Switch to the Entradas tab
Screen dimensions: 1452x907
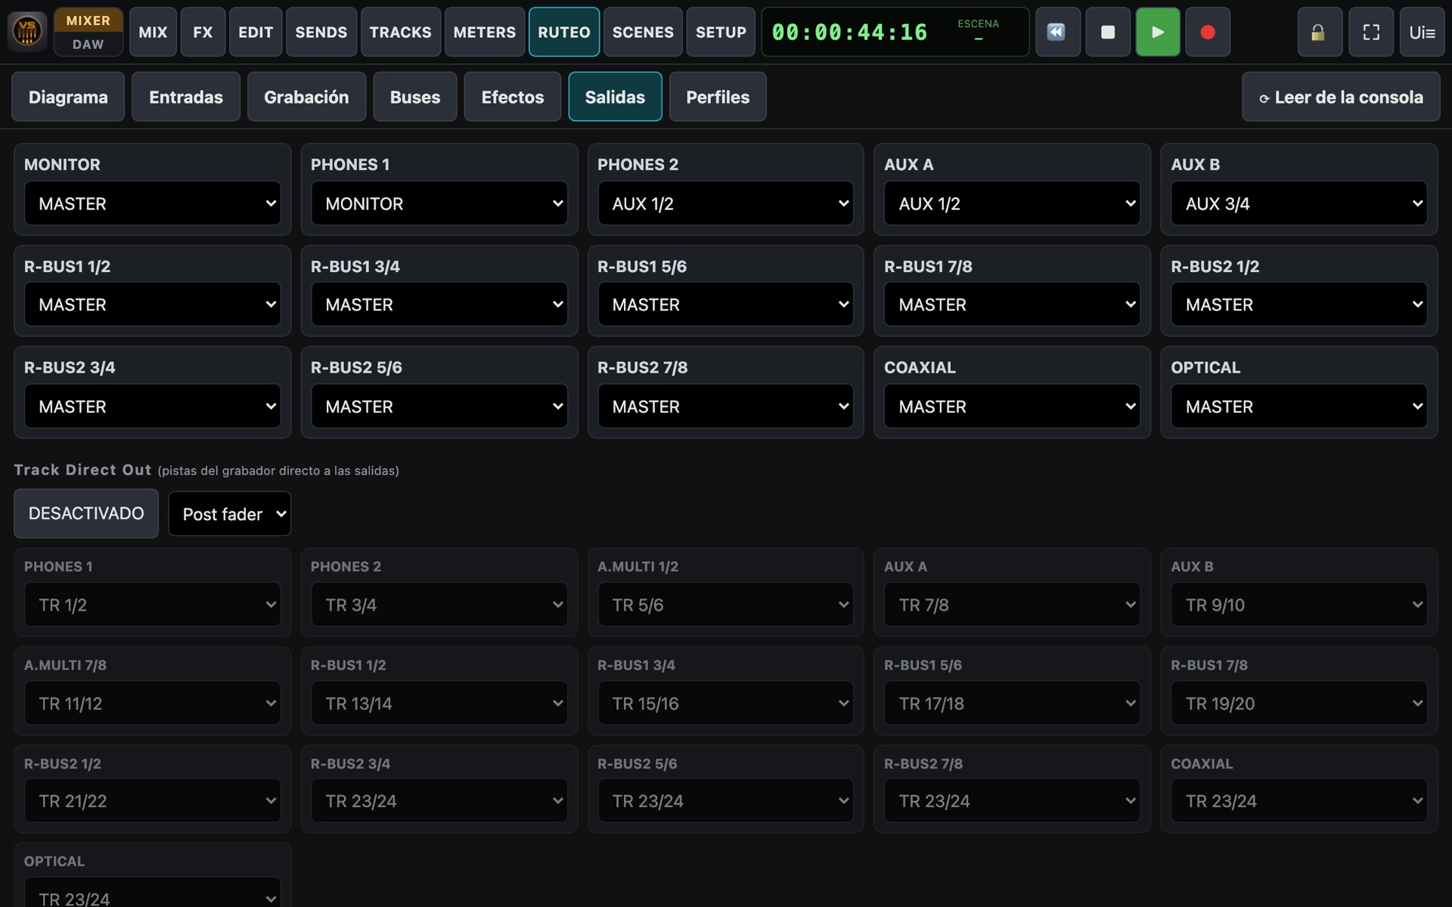pos(186,97)
